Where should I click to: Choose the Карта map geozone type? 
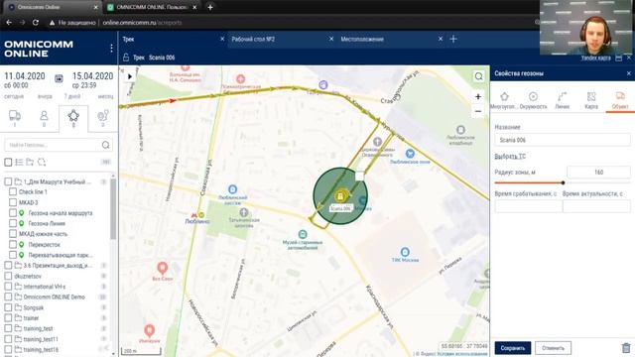591,100
